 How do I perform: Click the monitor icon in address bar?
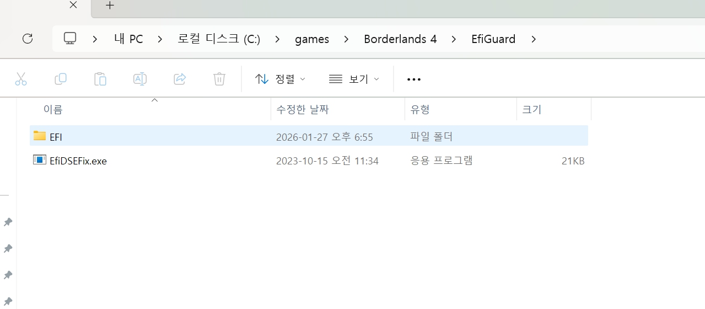(70, 39)
